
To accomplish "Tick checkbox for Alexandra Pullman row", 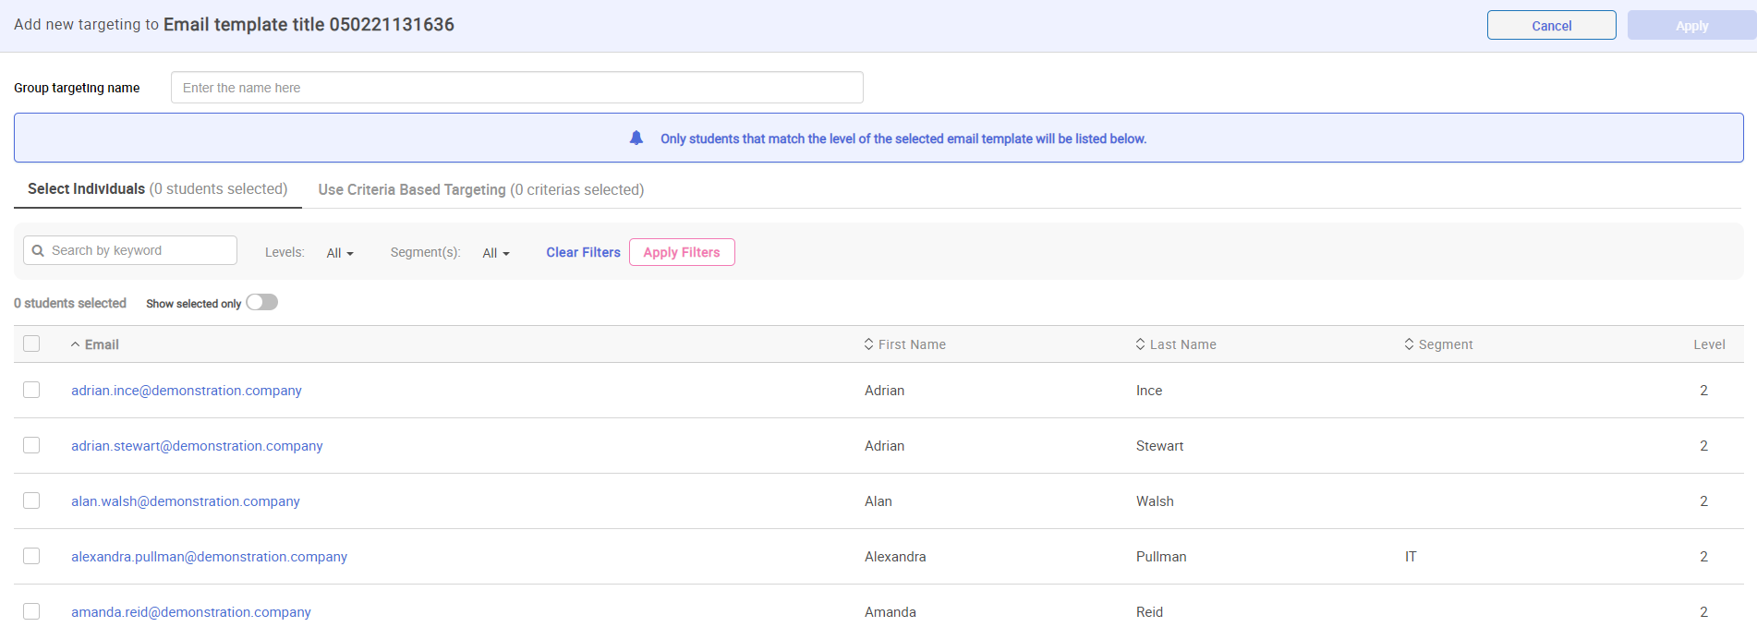I will [31, 556].
